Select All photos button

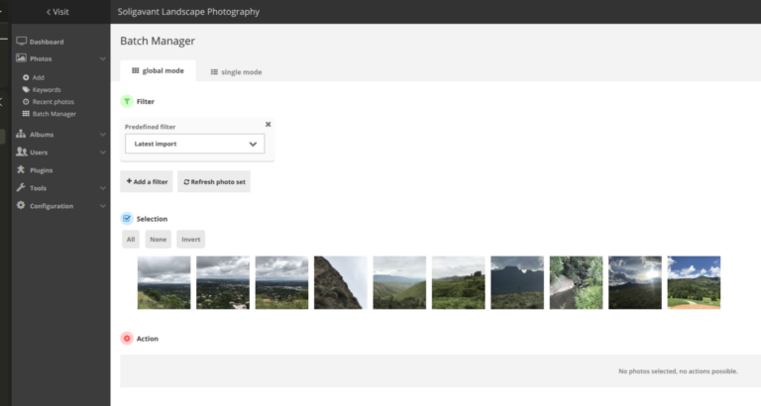131,239
